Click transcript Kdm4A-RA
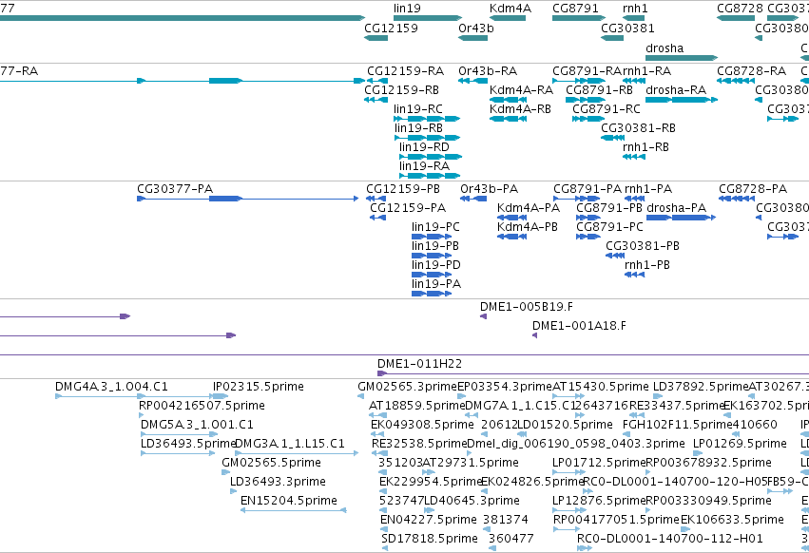Screen dimensions: 809x553 coord(509,100)
